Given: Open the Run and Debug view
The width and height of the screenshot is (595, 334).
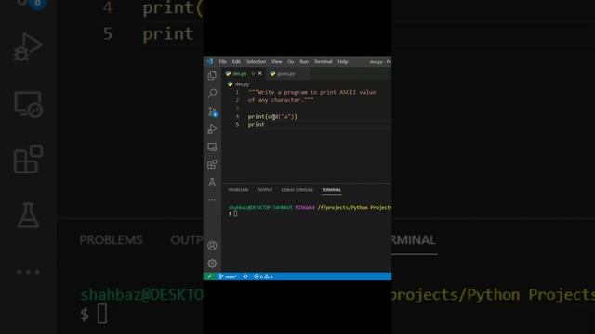Looking at the screenshot, I should pyautogui.click(x=212, y=129).
